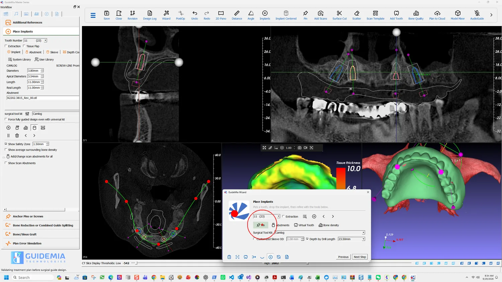502x282 pixels.
Task: Enable Show average surrounding bone density
Action: tap(6, 150)
